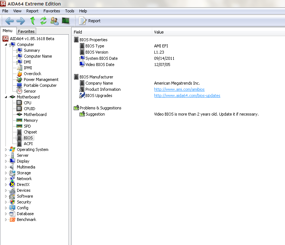Go forward with the blue right arrow
The height and width of the screenshot is (245, 285).
point(21,21)
